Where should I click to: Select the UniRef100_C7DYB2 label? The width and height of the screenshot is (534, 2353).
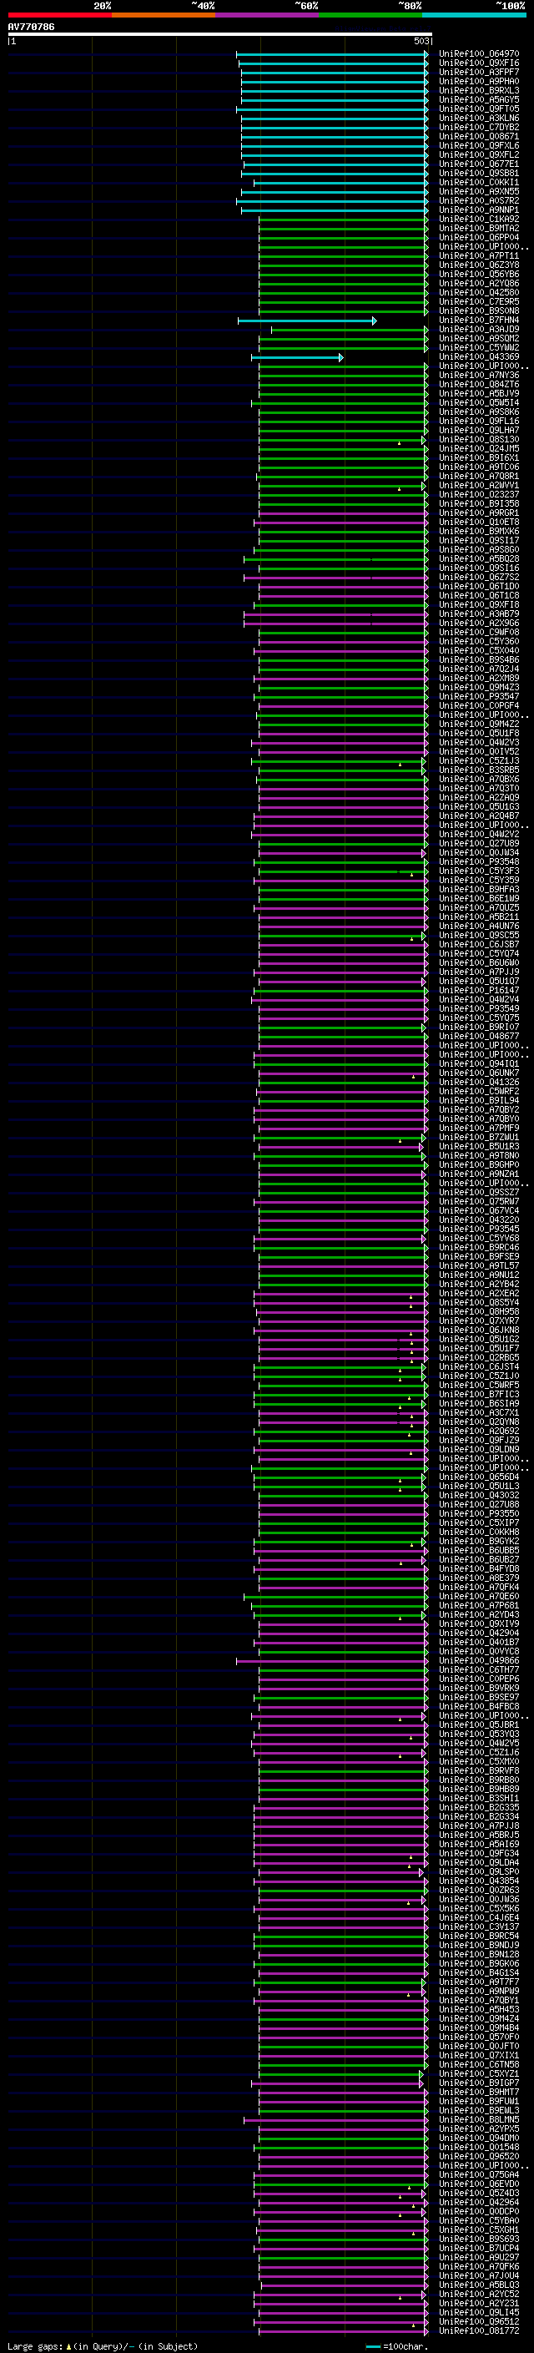[x=479, y=127]
